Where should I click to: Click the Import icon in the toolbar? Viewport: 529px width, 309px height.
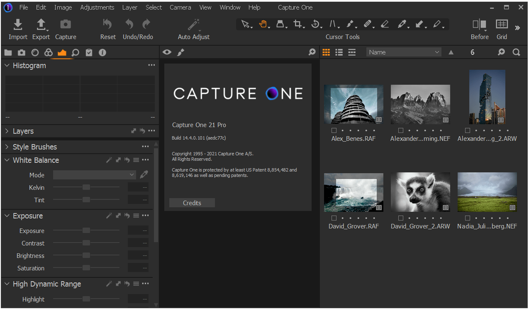pos(18,25)
